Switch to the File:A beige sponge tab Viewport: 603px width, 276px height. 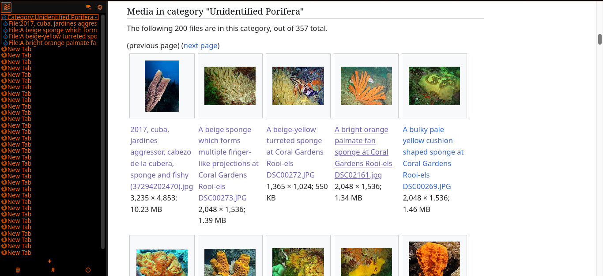click(50, 30)
